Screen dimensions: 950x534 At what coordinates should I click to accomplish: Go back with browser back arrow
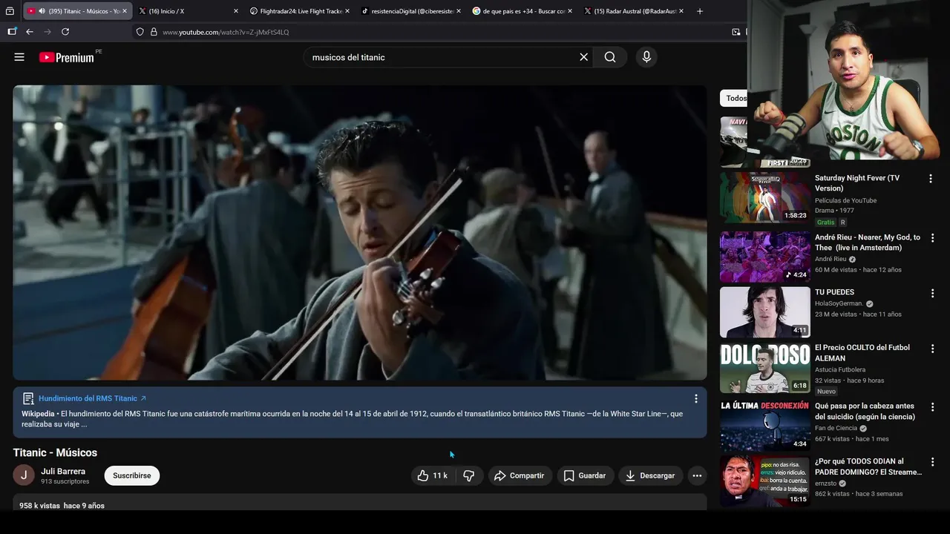(x=30, y=32)
